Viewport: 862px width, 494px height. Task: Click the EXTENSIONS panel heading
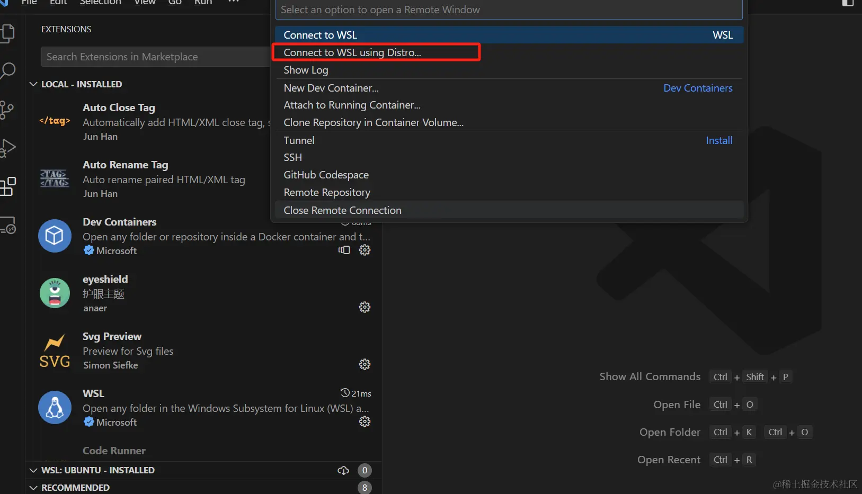coord(66,29)
